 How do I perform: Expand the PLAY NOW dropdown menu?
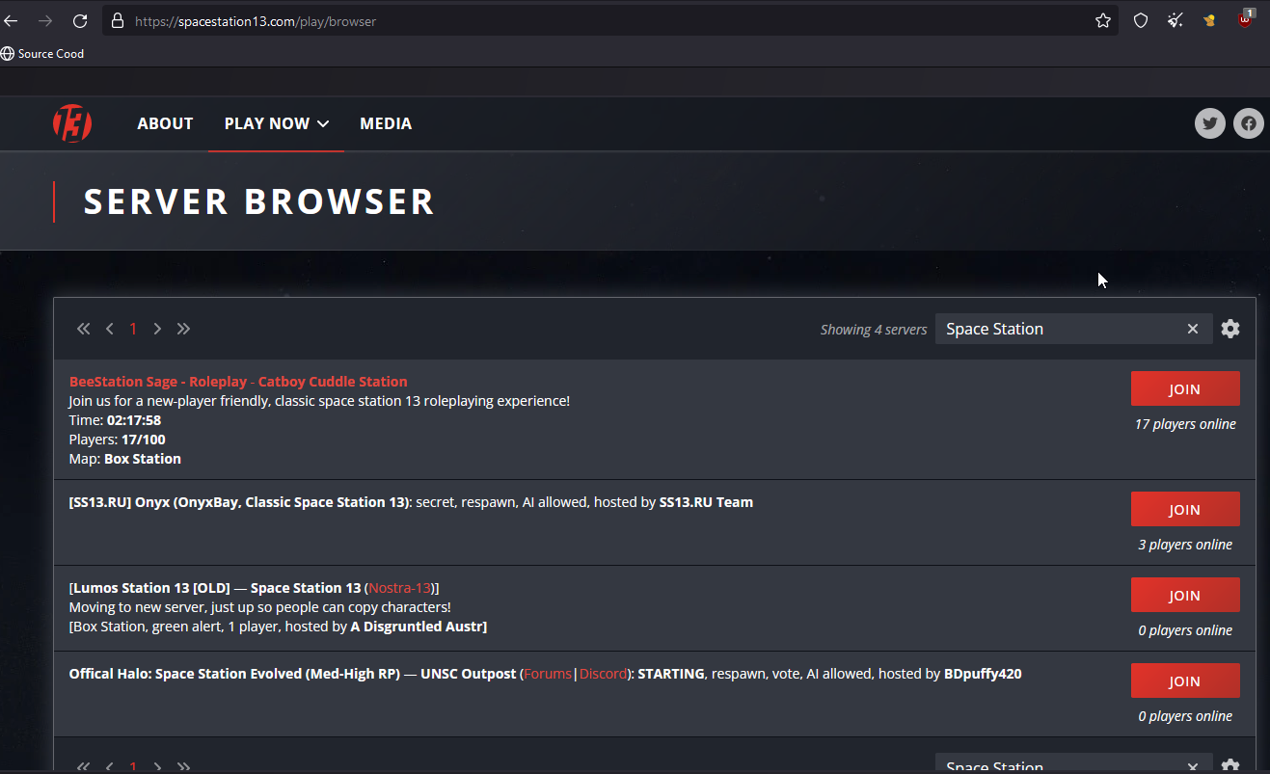pyautogui.click(x=277, y=123)
